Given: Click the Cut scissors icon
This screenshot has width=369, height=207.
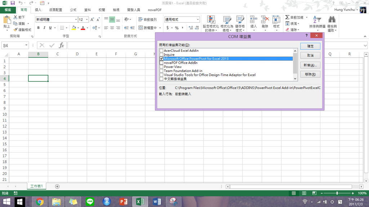Looking at the screenshot, I should 15,17.
